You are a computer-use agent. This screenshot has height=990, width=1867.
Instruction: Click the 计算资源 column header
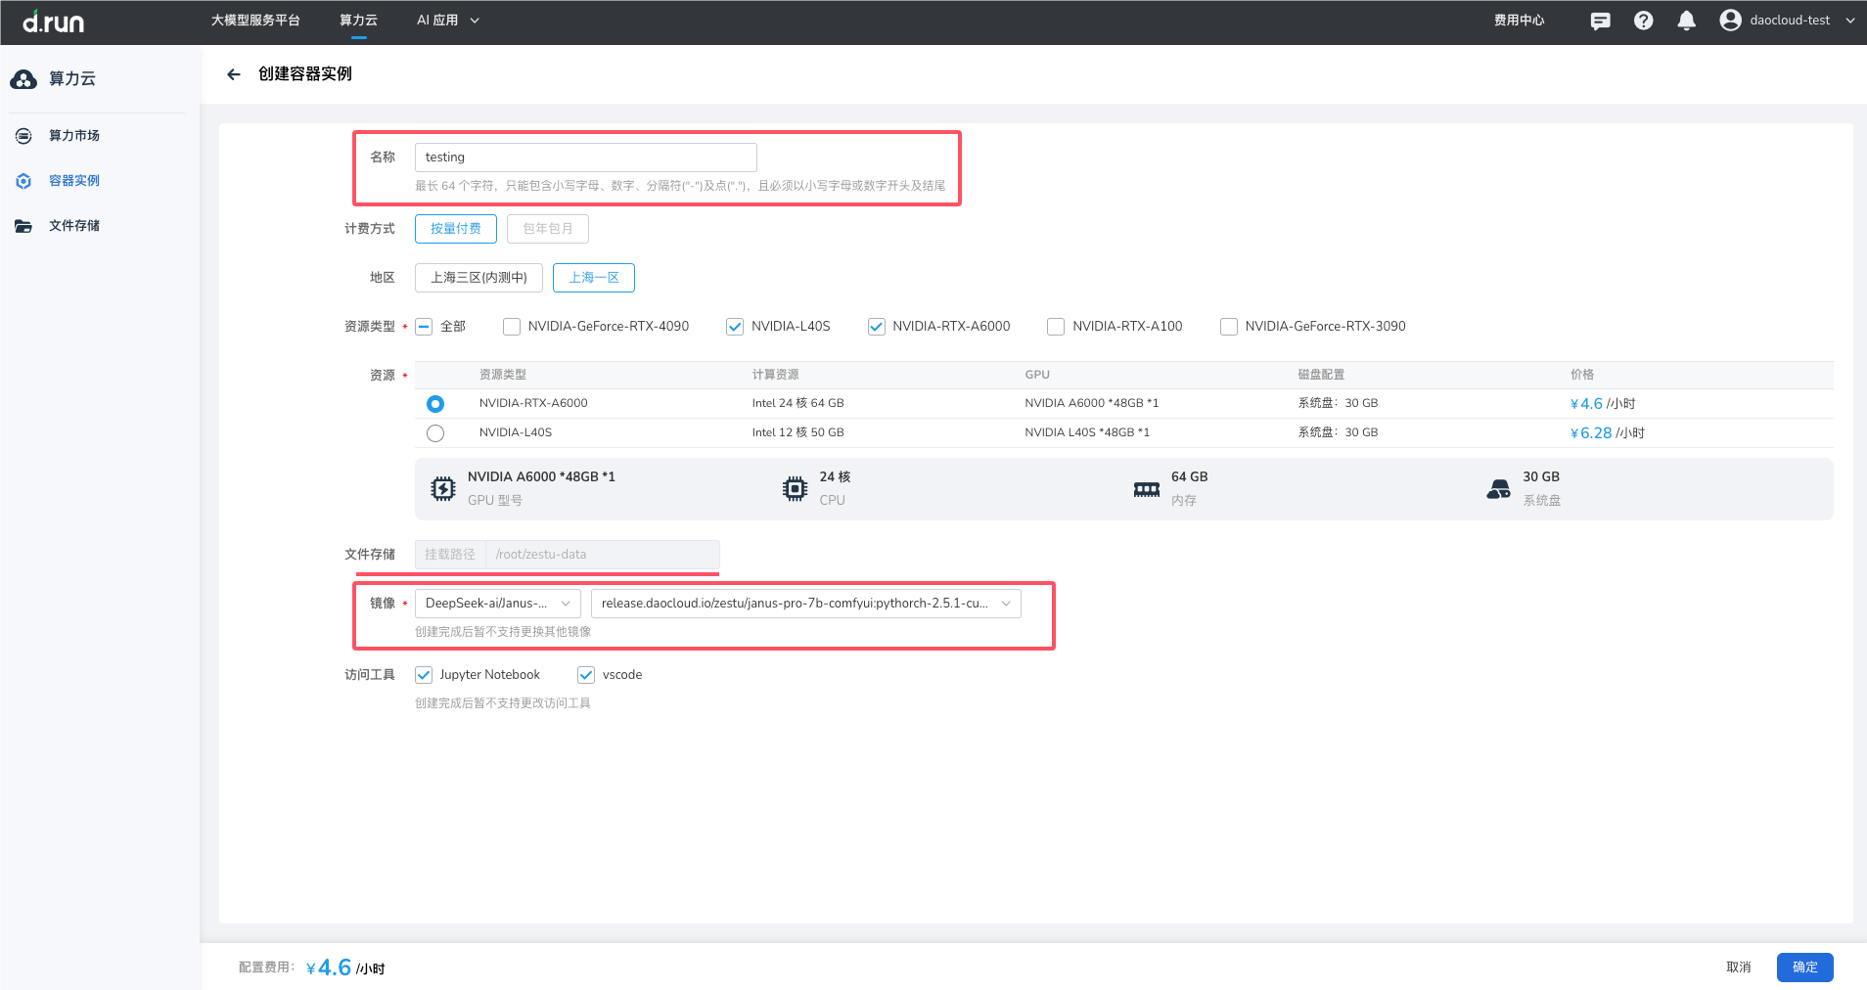click(x=775, y=376)
